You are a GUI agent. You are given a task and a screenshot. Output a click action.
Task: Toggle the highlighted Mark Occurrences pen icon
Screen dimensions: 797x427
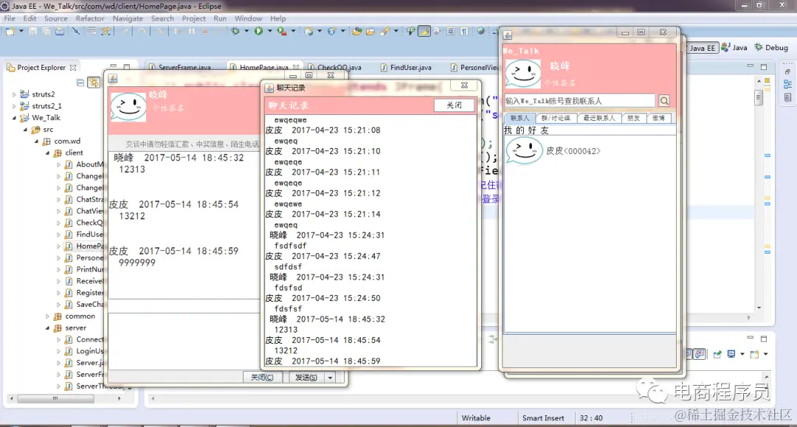point(424,32)
